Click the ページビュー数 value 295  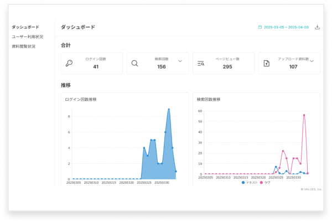(227, 67)
